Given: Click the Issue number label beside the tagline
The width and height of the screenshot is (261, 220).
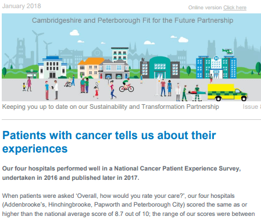Looking at the screenshot, I should click(252, 107).
